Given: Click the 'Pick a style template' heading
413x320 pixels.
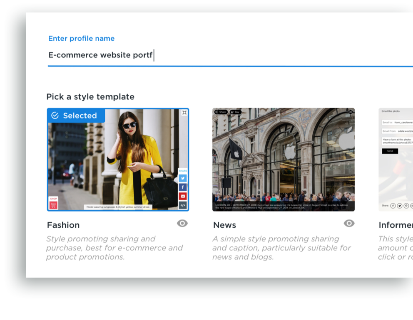Looking at the screenshot, I should [90, 97].
